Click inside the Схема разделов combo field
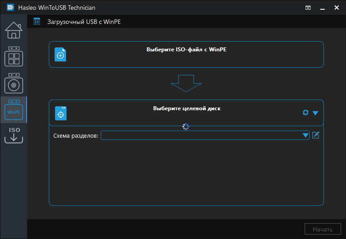The image size is (346, 239). [x=200, y=135]
